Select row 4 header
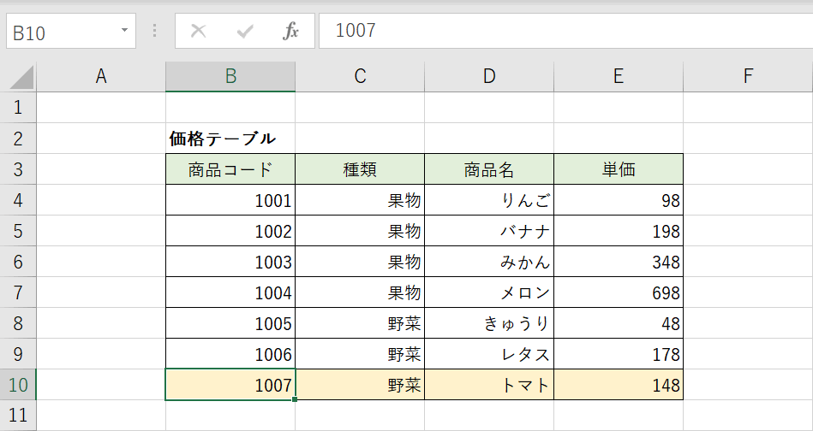813x431 pixels. (x=18, y=200)
